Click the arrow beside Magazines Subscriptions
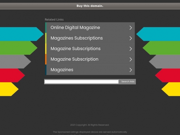The width and height of the screenshot is (180, 135). (x=130, y=38)
